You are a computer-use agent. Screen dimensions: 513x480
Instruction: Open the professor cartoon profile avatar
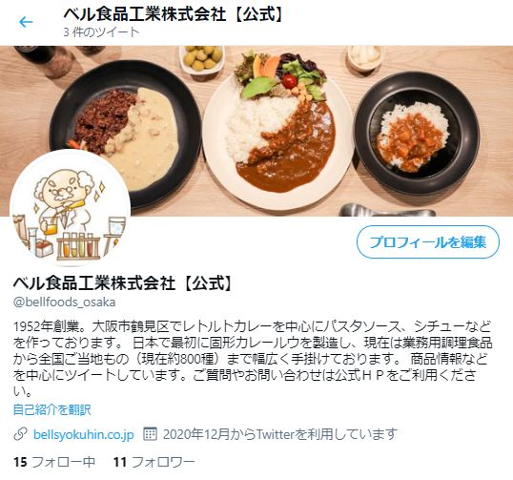click(70, 208)
